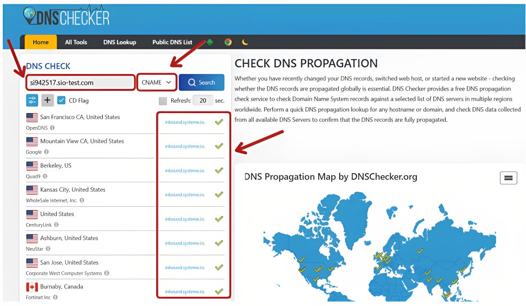This screenshot has width=526, height=306.
Task: Open the propagation map hamburger menu
Action: click(508, 178)
